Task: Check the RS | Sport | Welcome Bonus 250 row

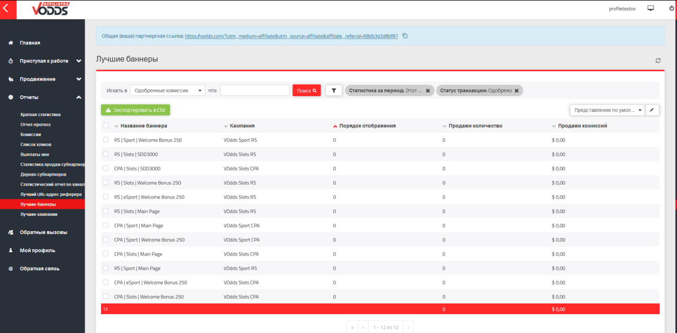Action: (x=106, y=140)
